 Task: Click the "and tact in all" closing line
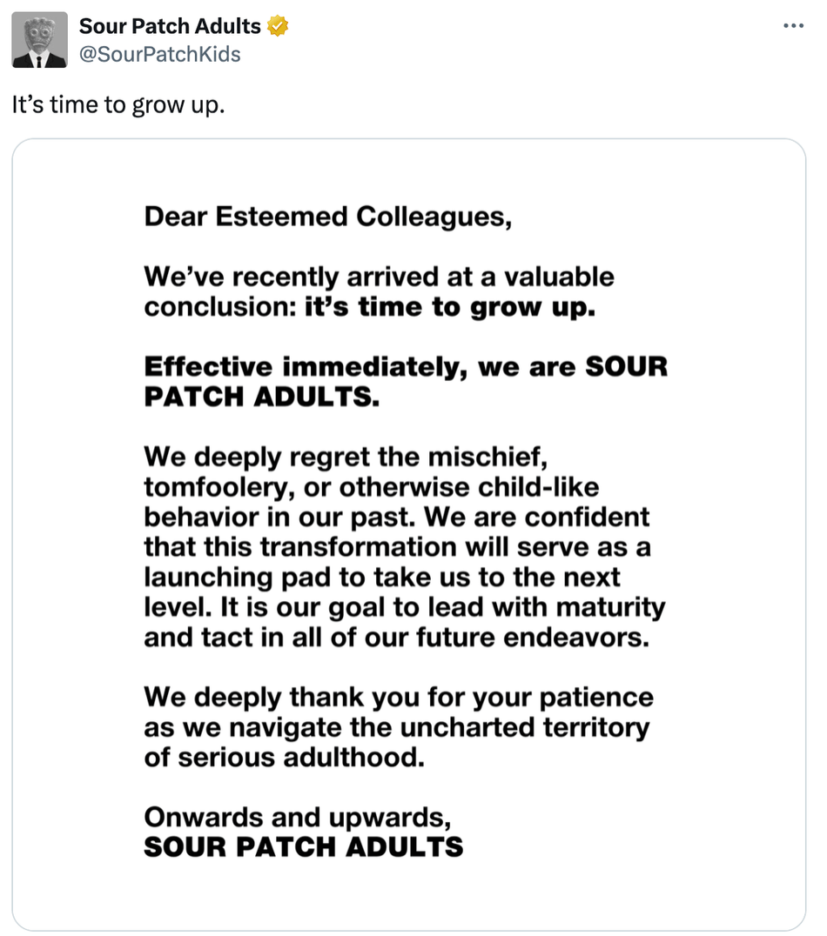[397, 638]
